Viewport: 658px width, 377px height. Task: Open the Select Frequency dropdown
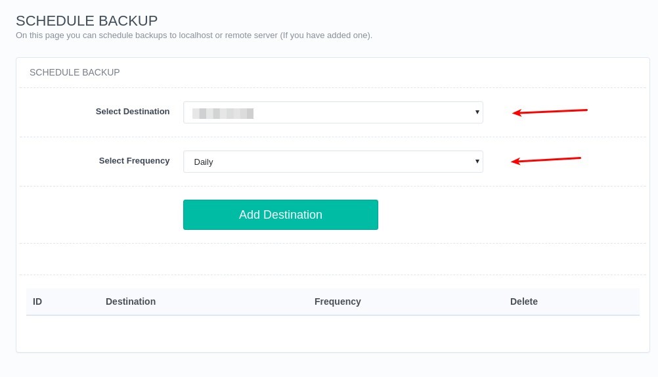(x=333, y=162)
